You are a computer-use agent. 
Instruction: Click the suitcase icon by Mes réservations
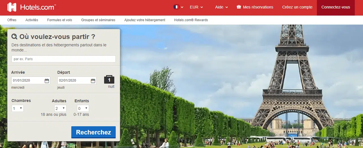(x=239, y=7)
